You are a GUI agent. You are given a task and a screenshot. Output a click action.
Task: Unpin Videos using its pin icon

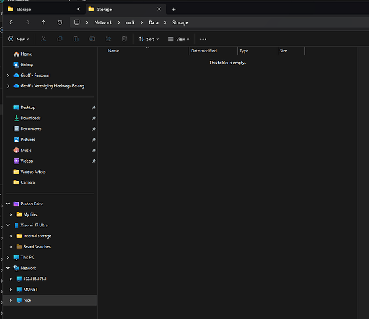(x=93, y=161)
